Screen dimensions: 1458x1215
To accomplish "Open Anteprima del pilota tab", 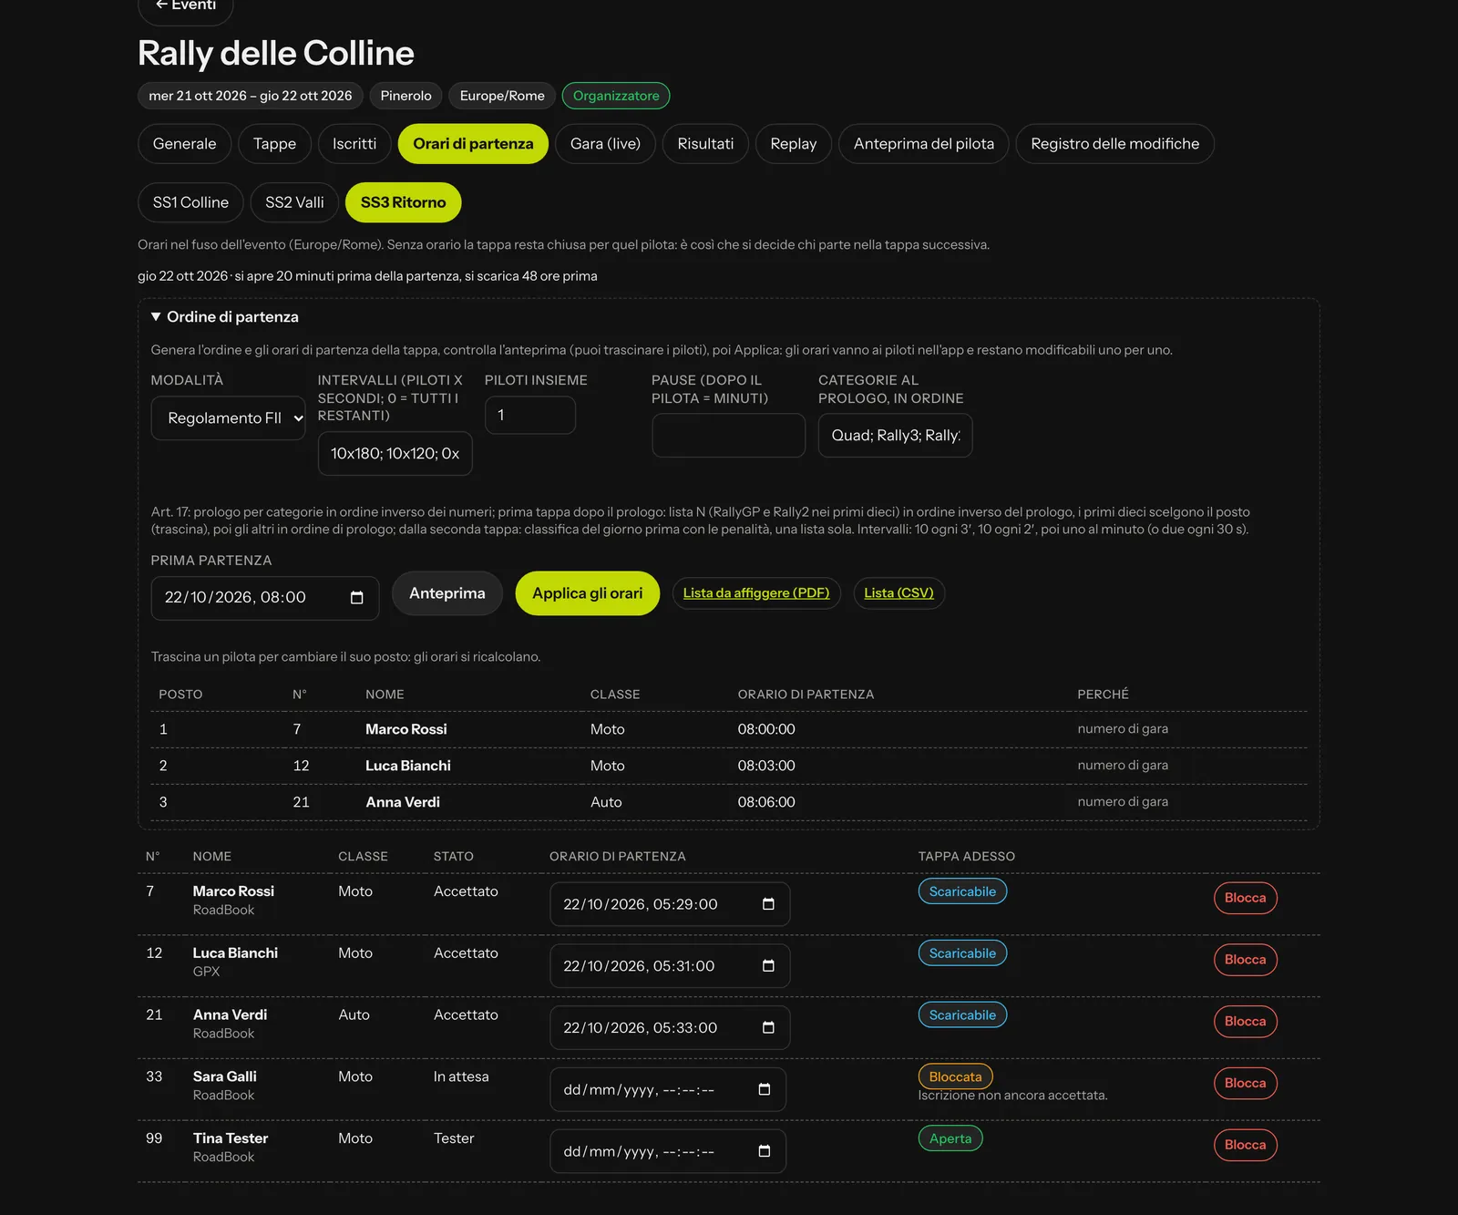I will 924,144.
